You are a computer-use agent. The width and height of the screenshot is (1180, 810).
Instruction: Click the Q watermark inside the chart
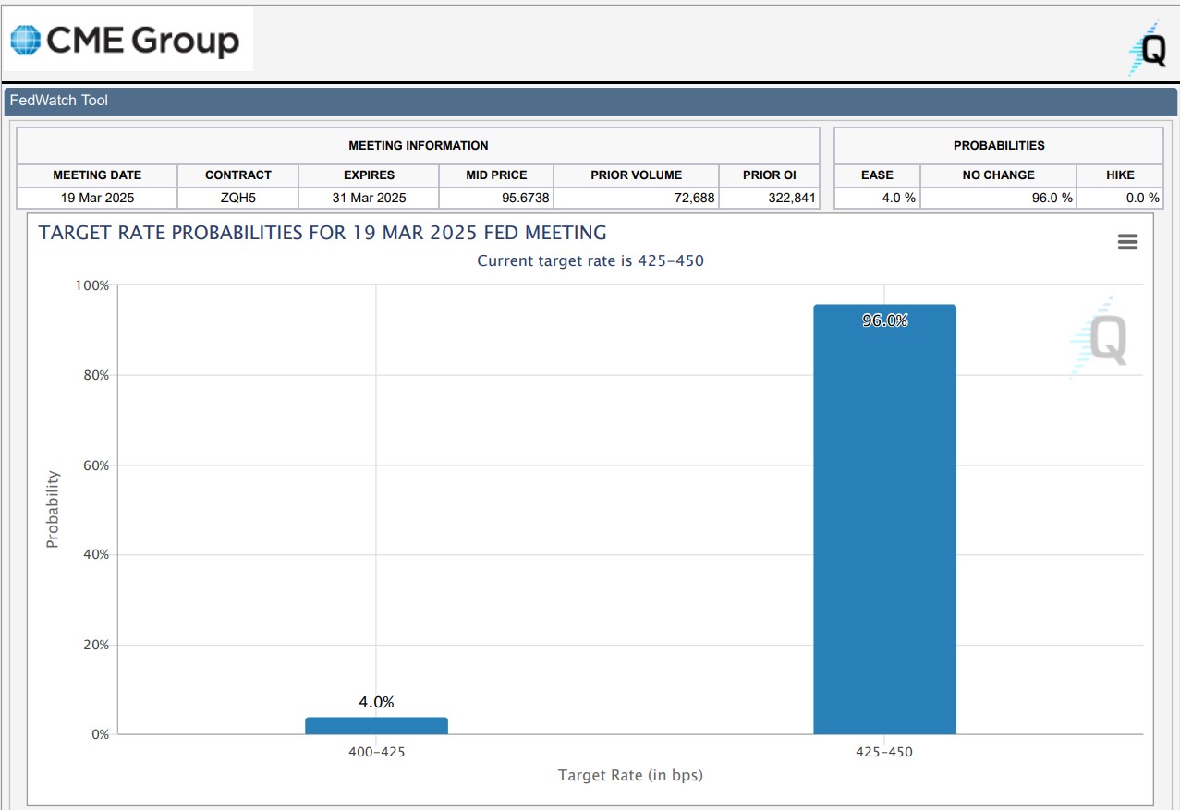tap(1104, 339)
